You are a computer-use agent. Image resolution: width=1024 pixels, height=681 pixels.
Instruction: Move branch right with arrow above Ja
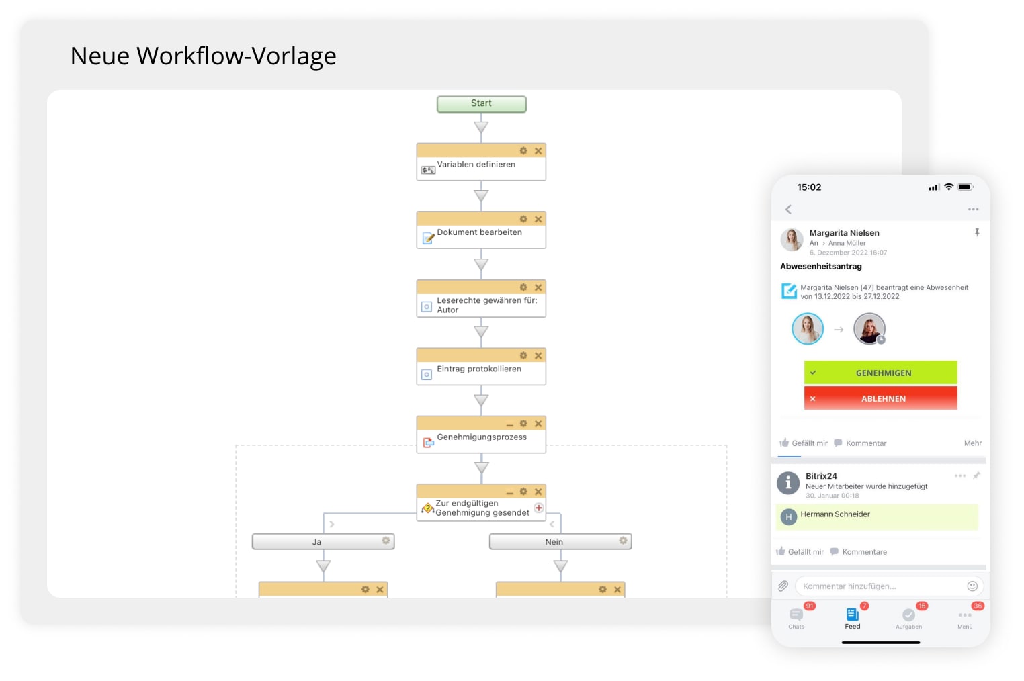(332, 524)
